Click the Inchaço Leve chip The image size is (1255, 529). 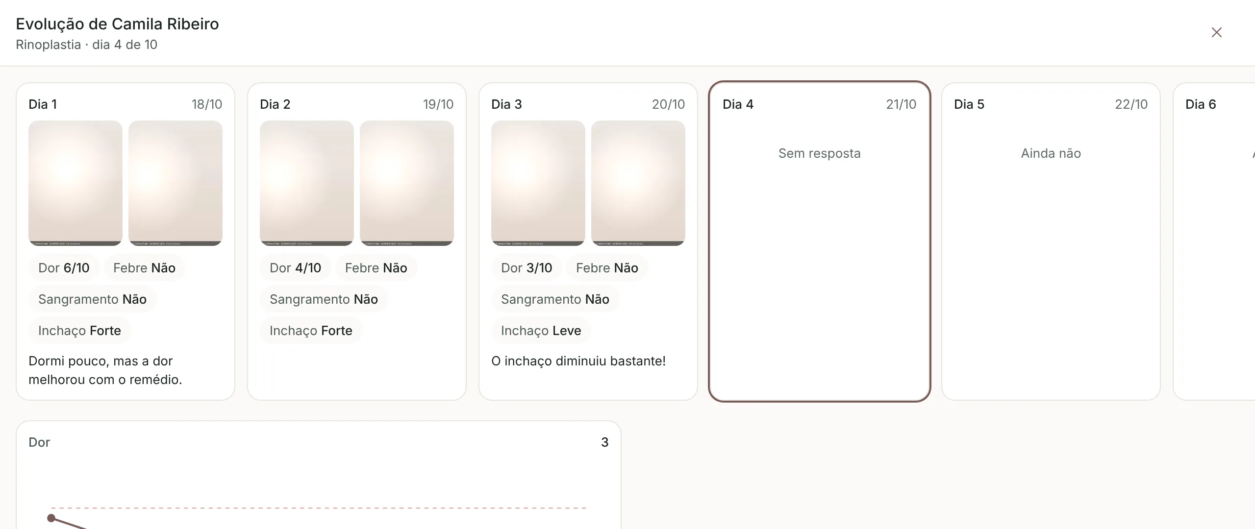(x=541, y=331)
